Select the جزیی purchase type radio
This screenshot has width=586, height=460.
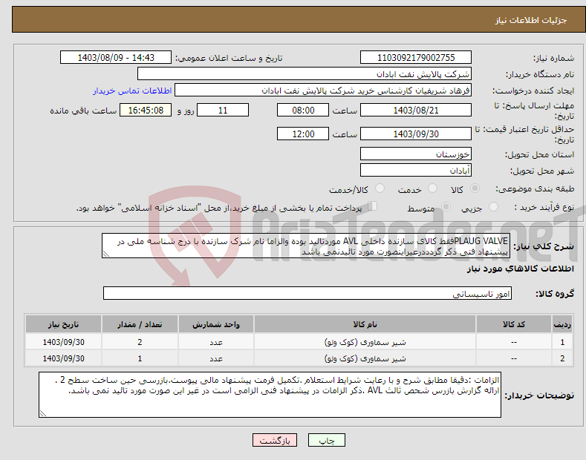coord(493,207)
